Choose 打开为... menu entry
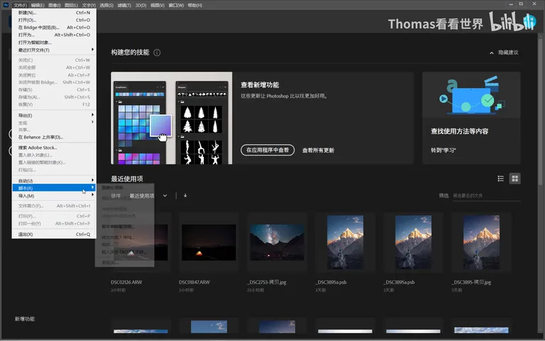The image size is (545, 341). coord(54,35)
